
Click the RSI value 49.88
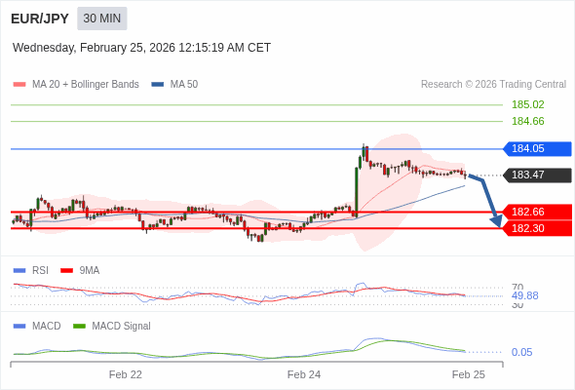tap(525, 295)
